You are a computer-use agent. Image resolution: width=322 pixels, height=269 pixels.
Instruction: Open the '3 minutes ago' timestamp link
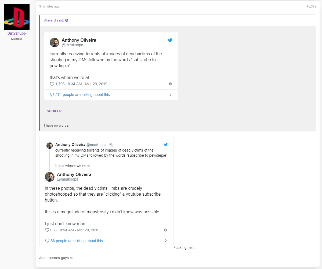tap(49, 6)
